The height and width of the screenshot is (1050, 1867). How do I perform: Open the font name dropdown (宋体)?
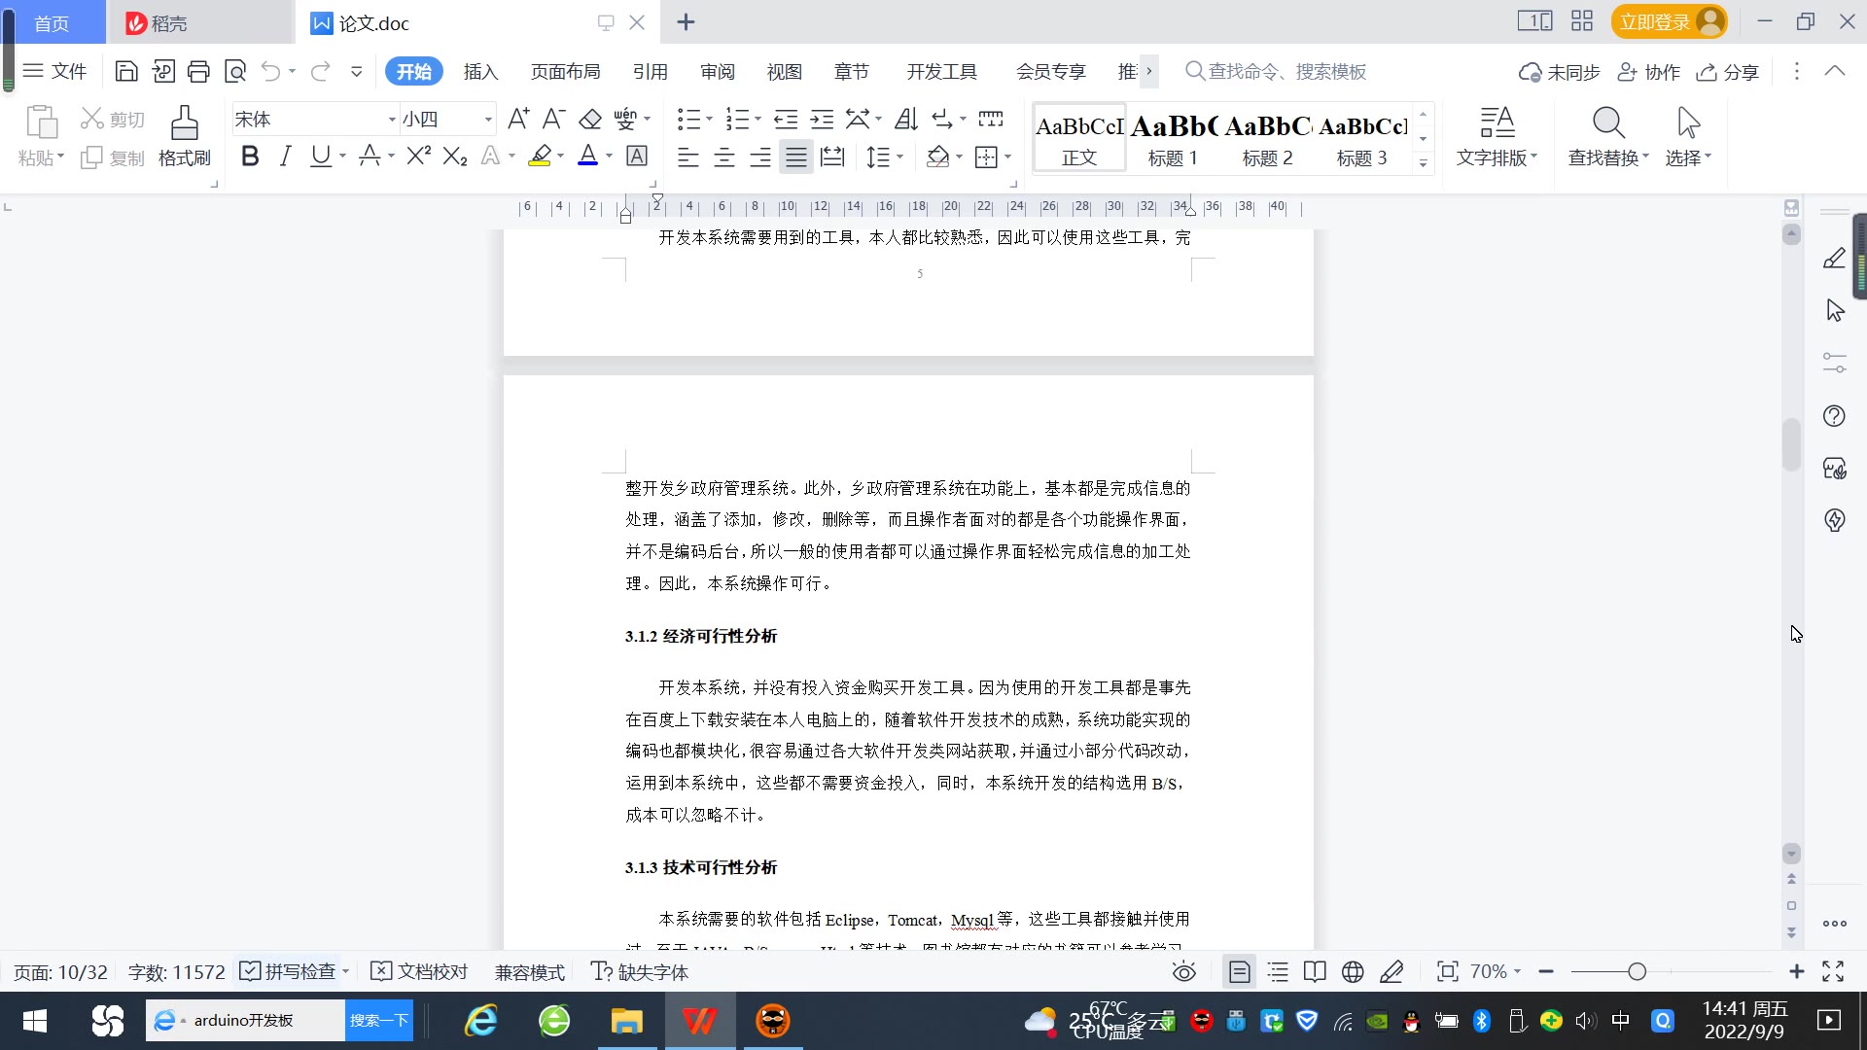(392, 120)
